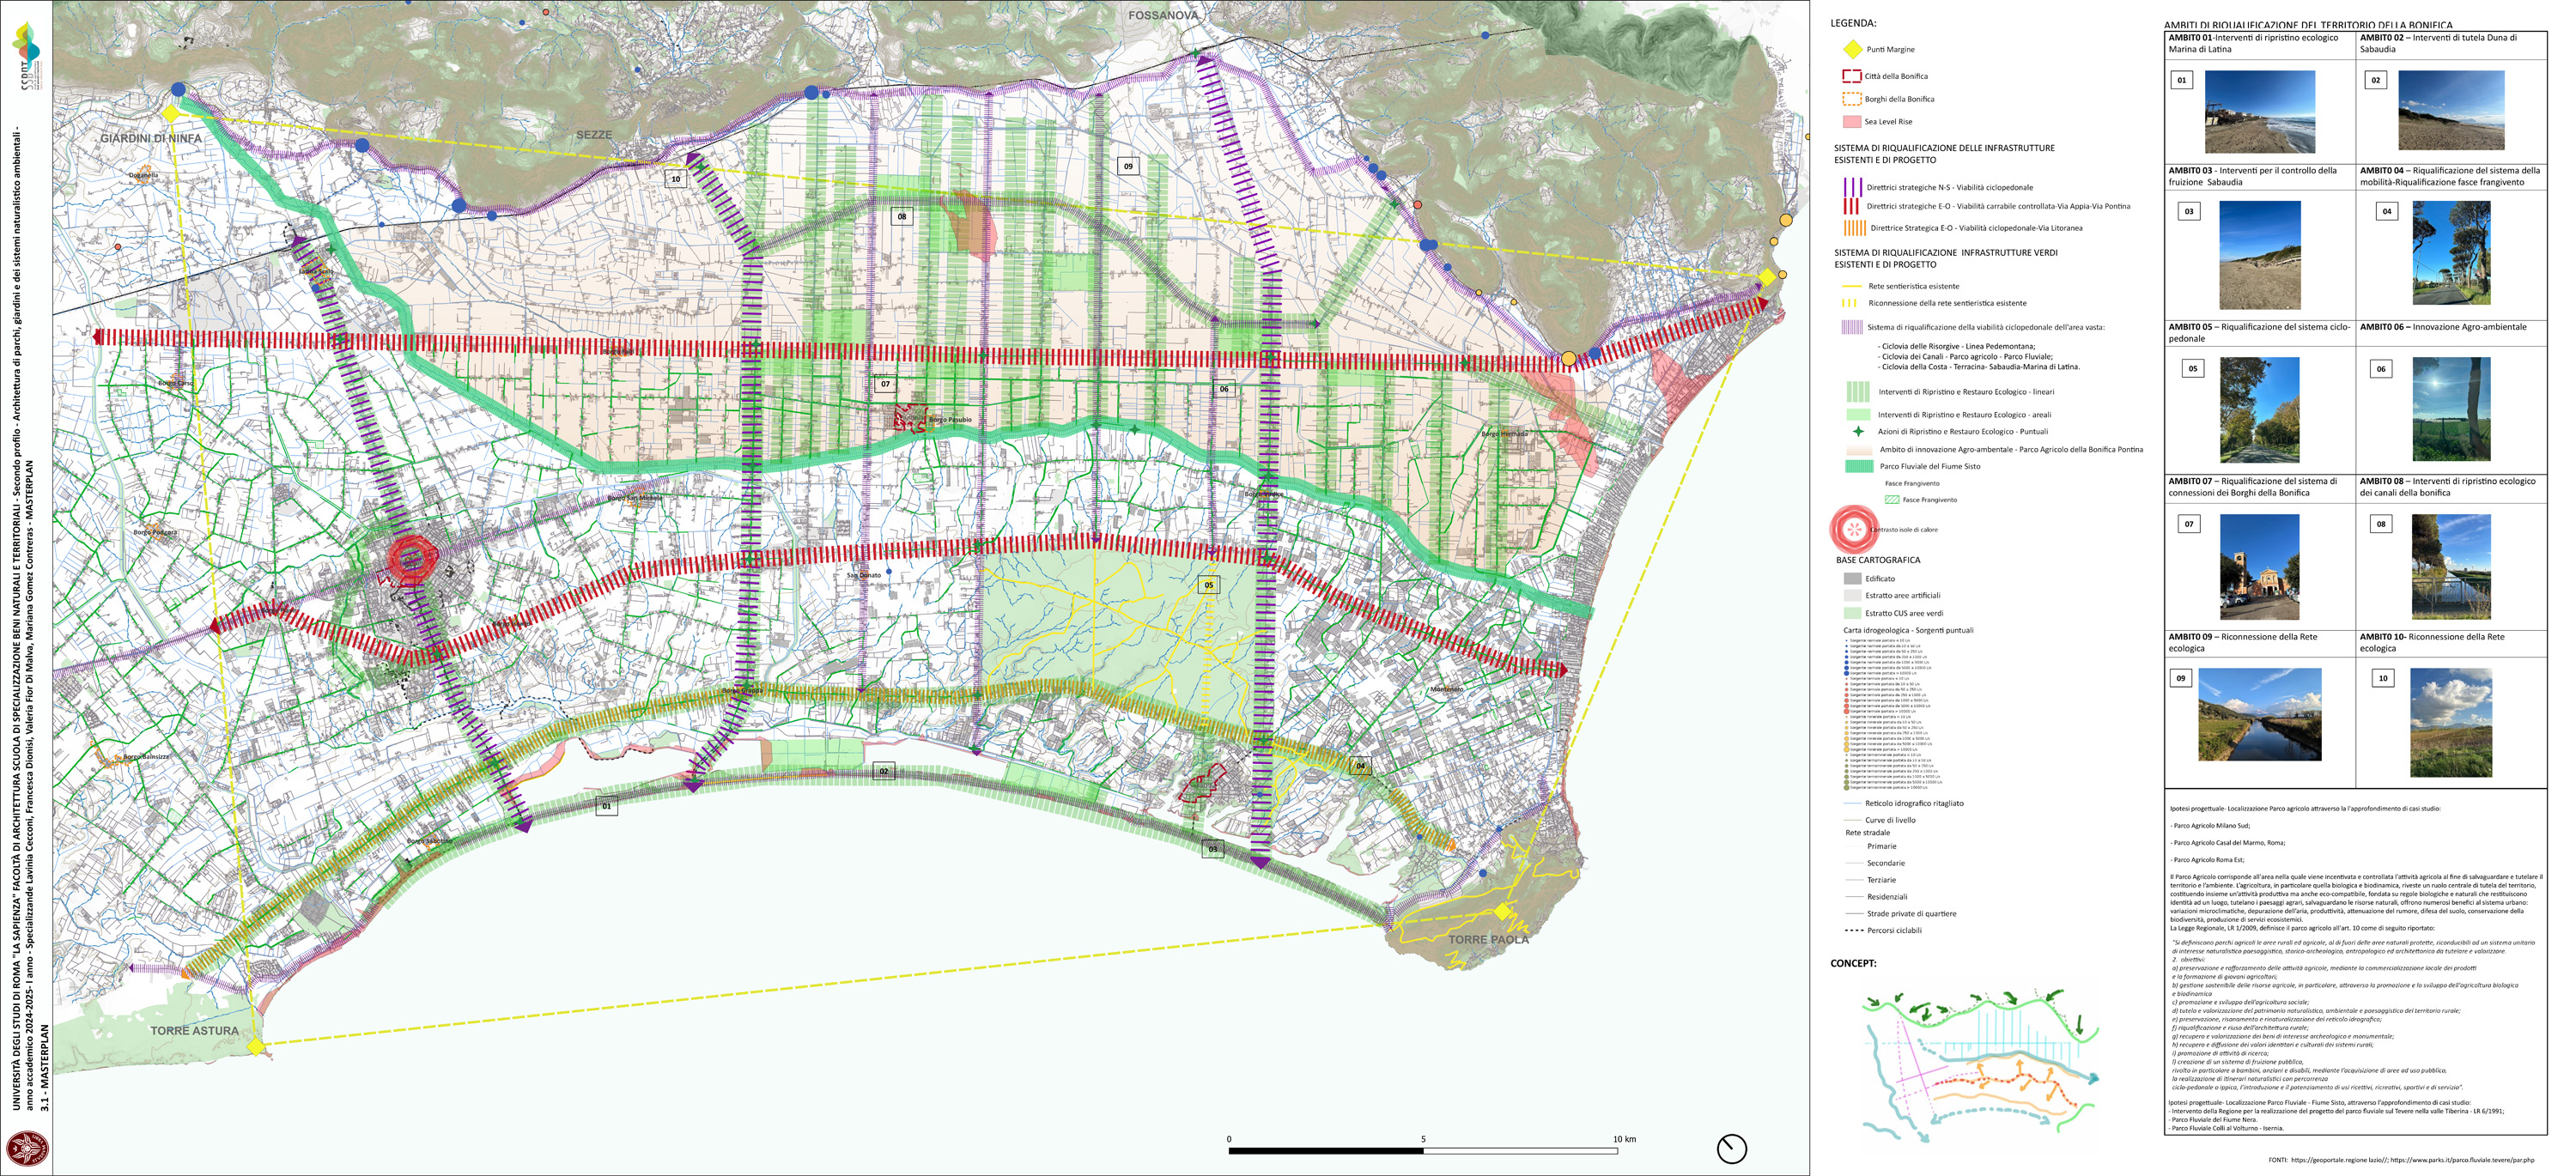2576x1176 pixels.
Task: Click the 'Carta idrogeologica - Sorgenti puntuali' legend text
Action: click(x=1908, y=630)
